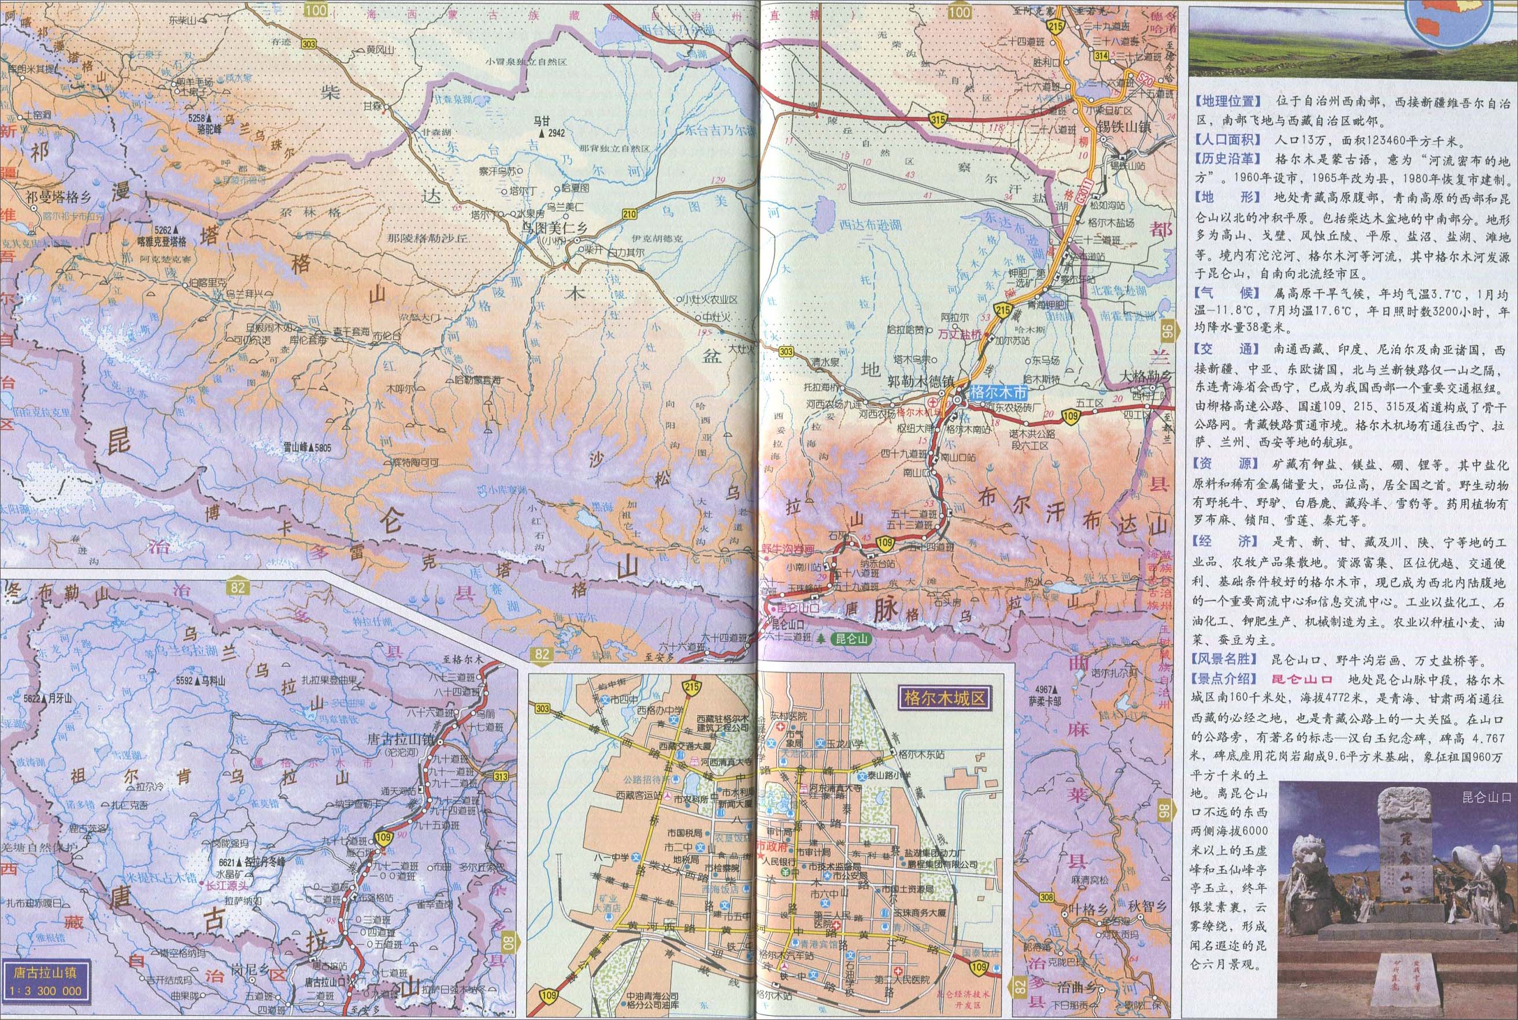Click the bus station icon at 西藏客运站
1518x1020 pixels.
667,796
